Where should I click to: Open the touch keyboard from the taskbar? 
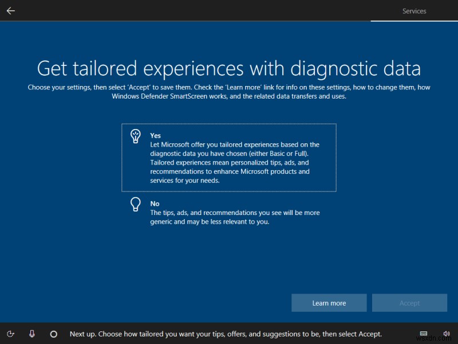[x=424, y=333]
